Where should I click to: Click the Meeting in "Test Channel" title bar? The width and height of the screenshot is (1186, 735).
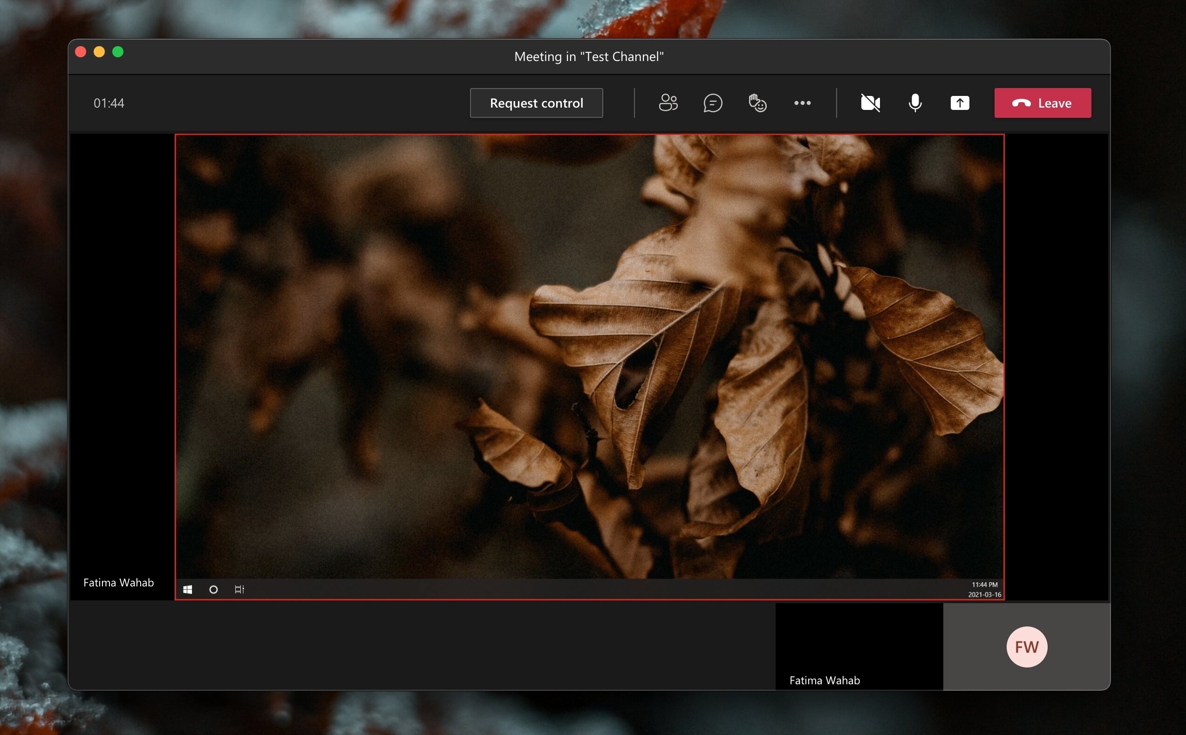589,56
